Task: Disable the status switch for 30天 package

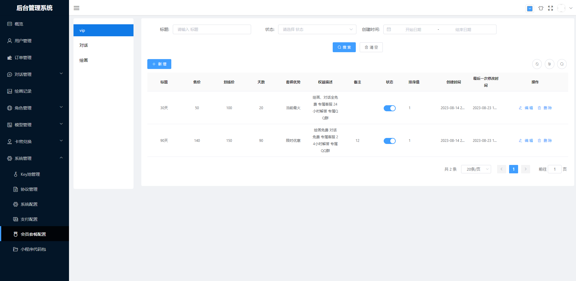Action: (389, 108)
